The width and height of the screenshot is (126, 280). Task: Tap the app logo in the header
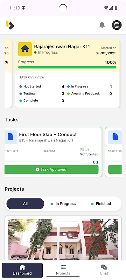point(10,25)
